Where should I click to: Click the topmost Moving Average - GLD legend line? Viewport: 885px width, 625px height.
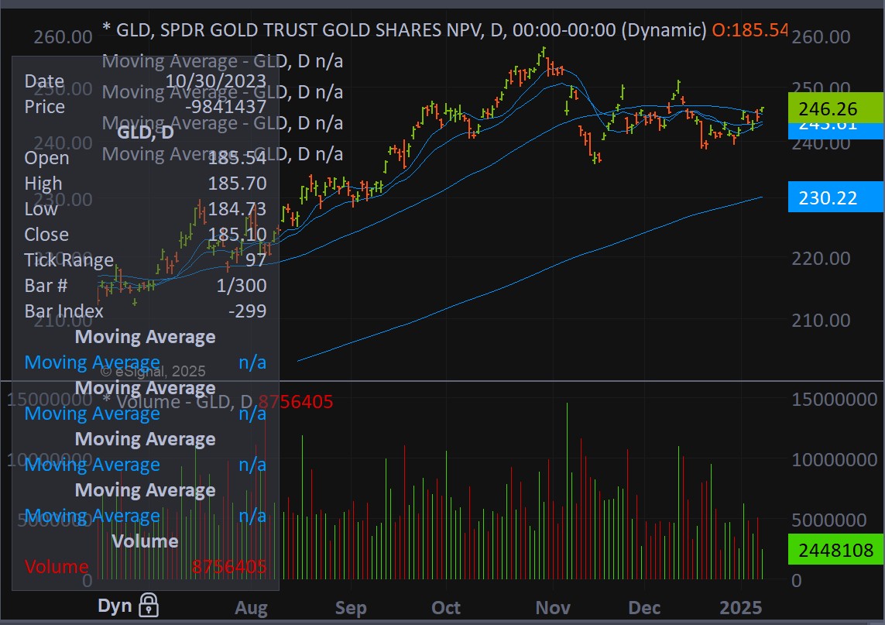pyautogui.click(x=222, y=61)
